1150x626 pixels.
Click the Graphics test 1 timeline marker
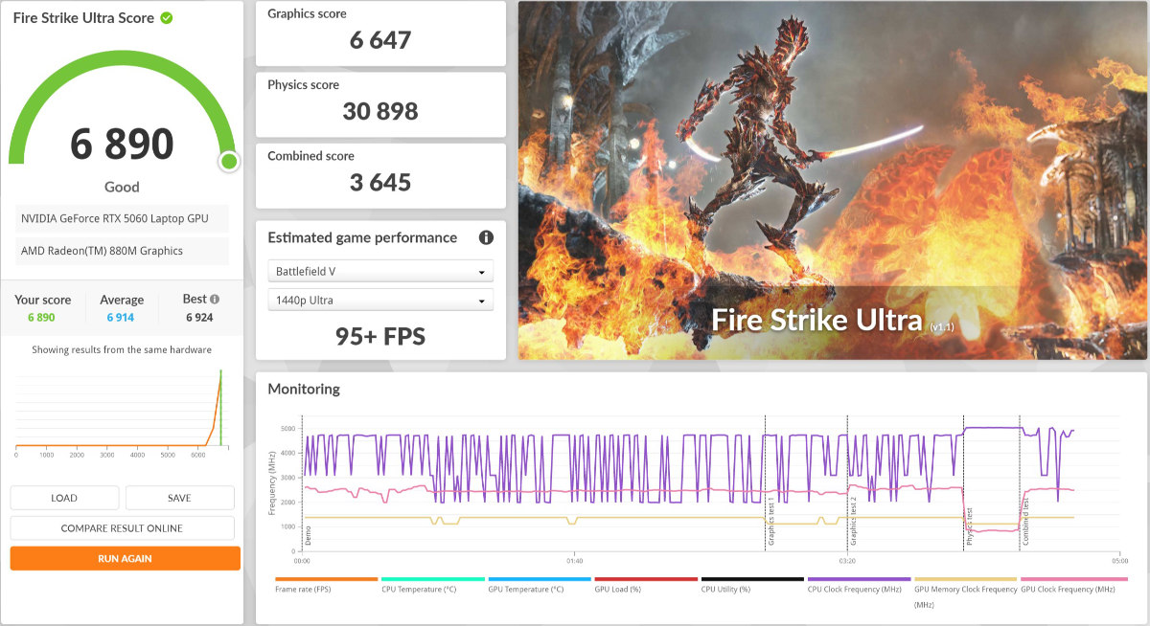pyautogui.click(x=770, y=522)
